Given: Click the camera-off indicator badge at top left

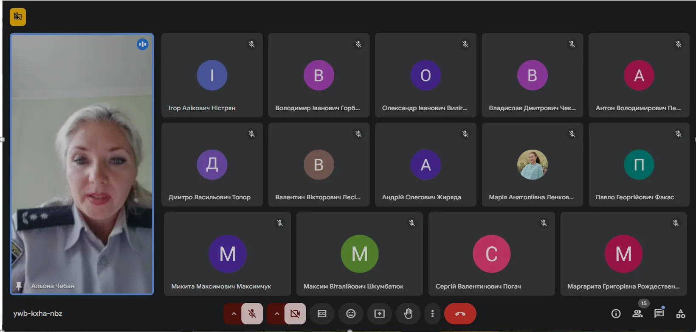Looking at the screenshot, I should [x=18, y=17].
